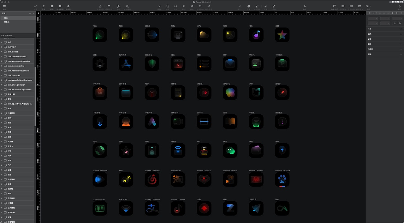Apply the 减去顶层 subtract operation
This screenshot has width=404, height=223.
257,6
